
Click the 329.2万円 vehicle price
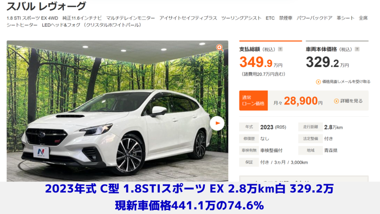[x=327, y=62]
